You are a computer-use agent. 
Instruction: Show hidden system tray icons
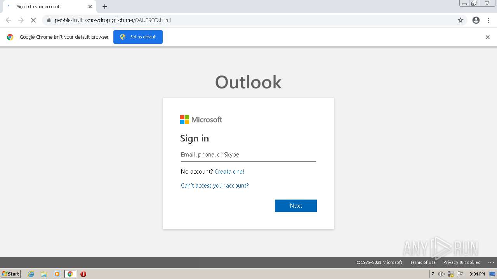click(433, 274)
